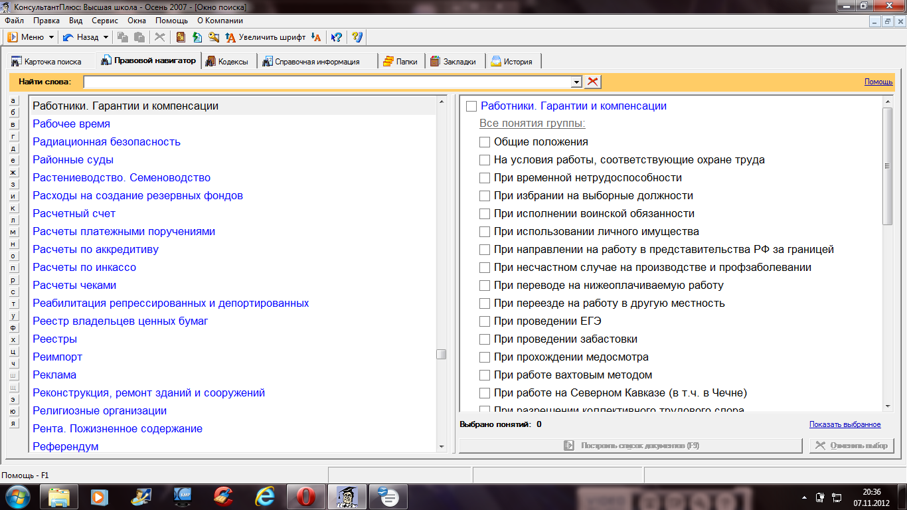The width and height of the screenshot is (907, 510).
Task: Open the Окна menu
Action: [137, 21]
